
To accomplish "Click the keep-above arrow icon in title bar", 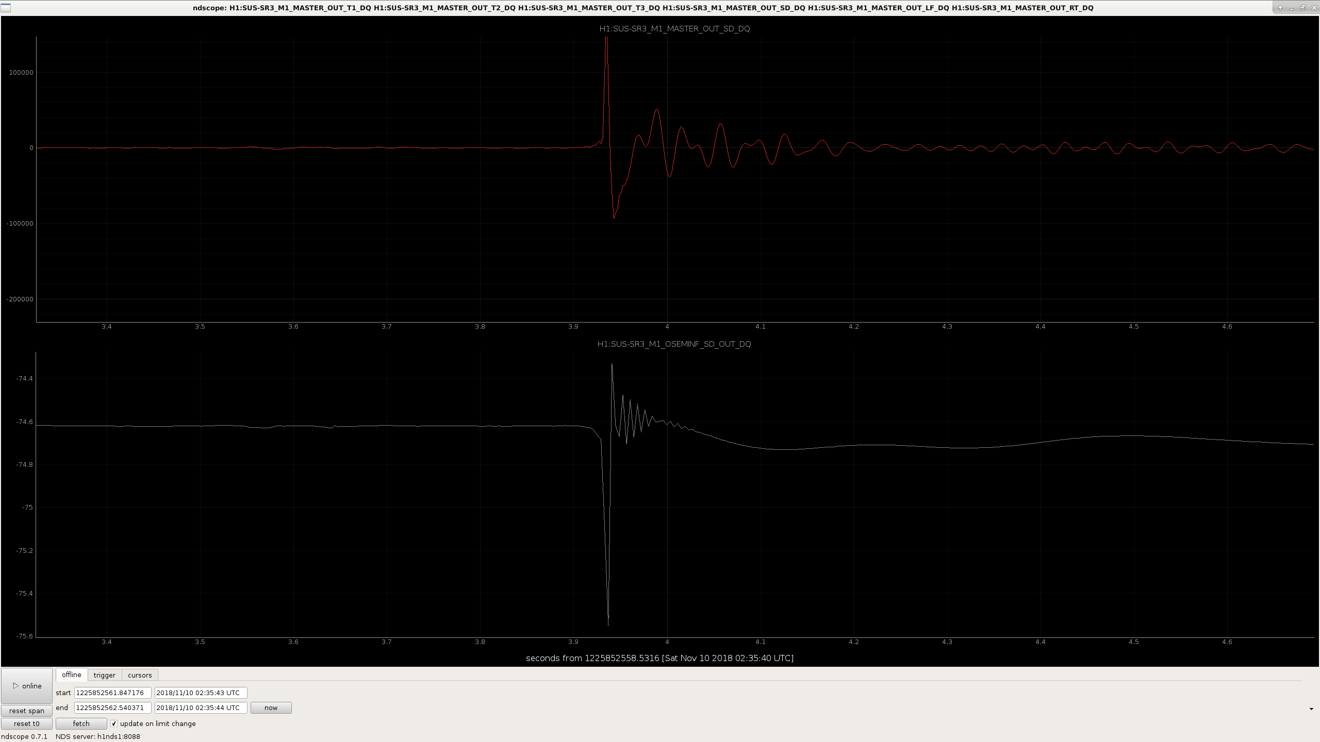I will [x=1280, y=8].
